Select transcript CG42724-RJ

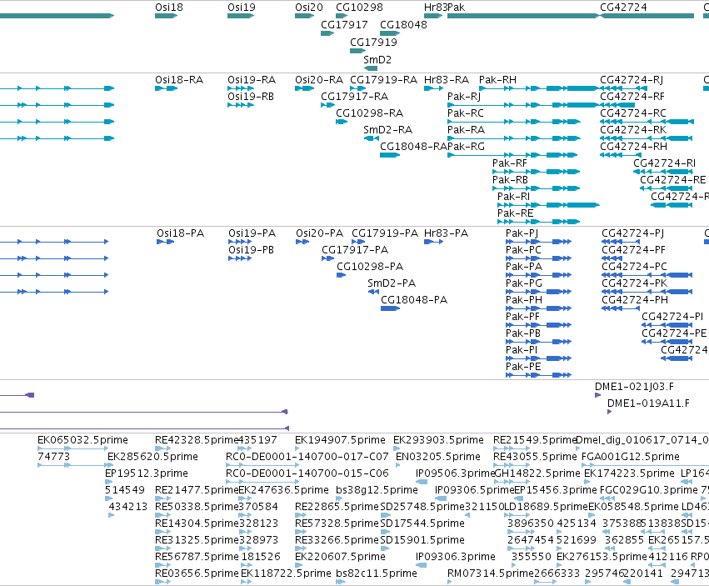tap(623, 88)
